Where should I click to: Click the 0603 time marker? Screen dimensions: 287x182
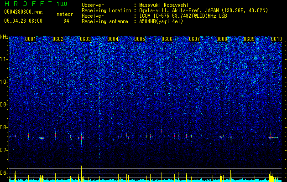click(x=85, y=39)
